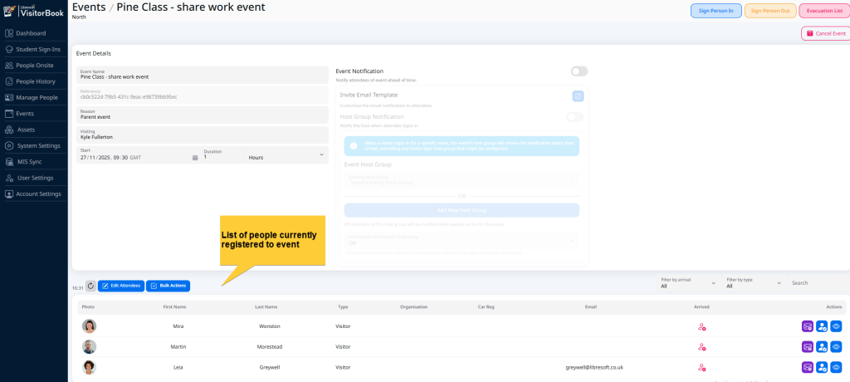This screenshot has width=850, height=382.
Task: Click the purple email icon in Leia's row
Action: click(807, 367)
